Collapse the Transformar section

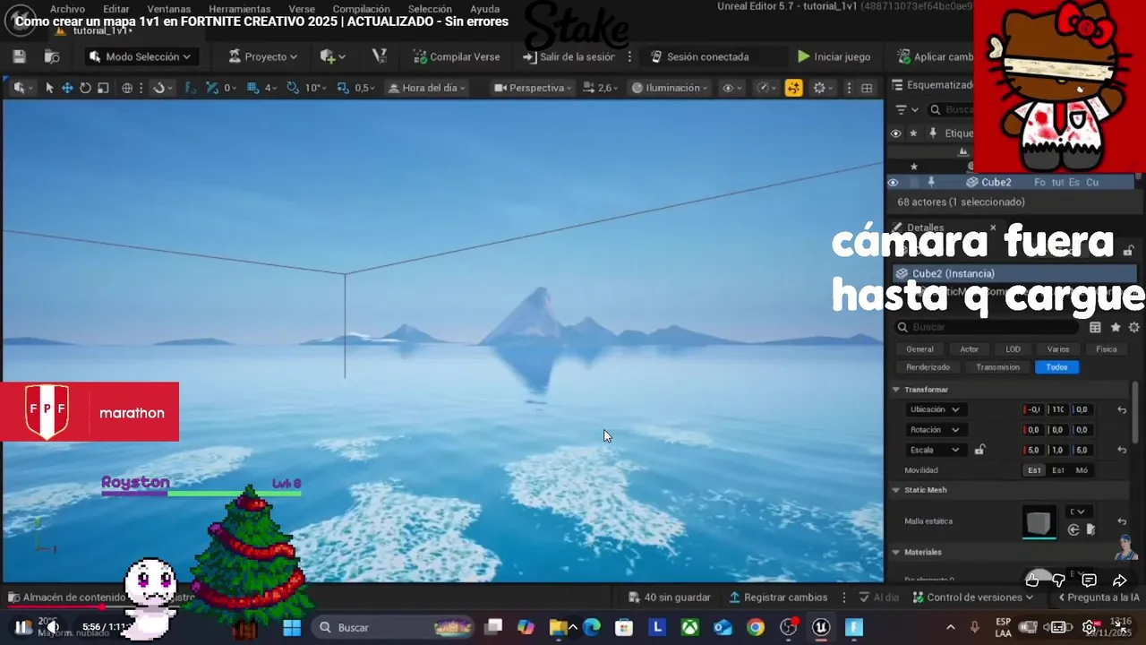coord(895,390)
